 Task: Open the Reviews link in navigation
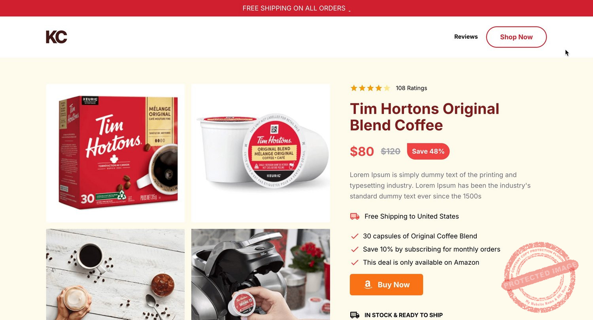tap(466, 37)
